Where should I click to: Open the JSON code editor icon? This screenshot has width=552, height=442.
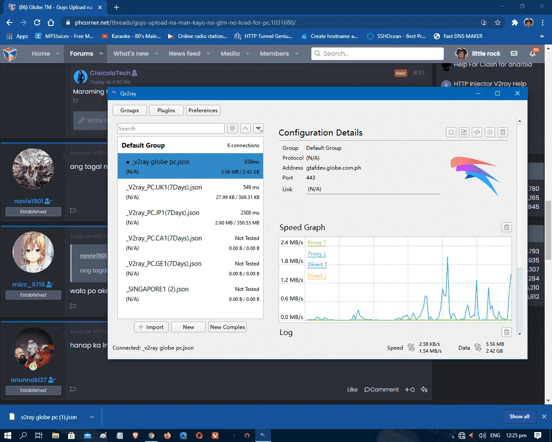click(477, 133)
